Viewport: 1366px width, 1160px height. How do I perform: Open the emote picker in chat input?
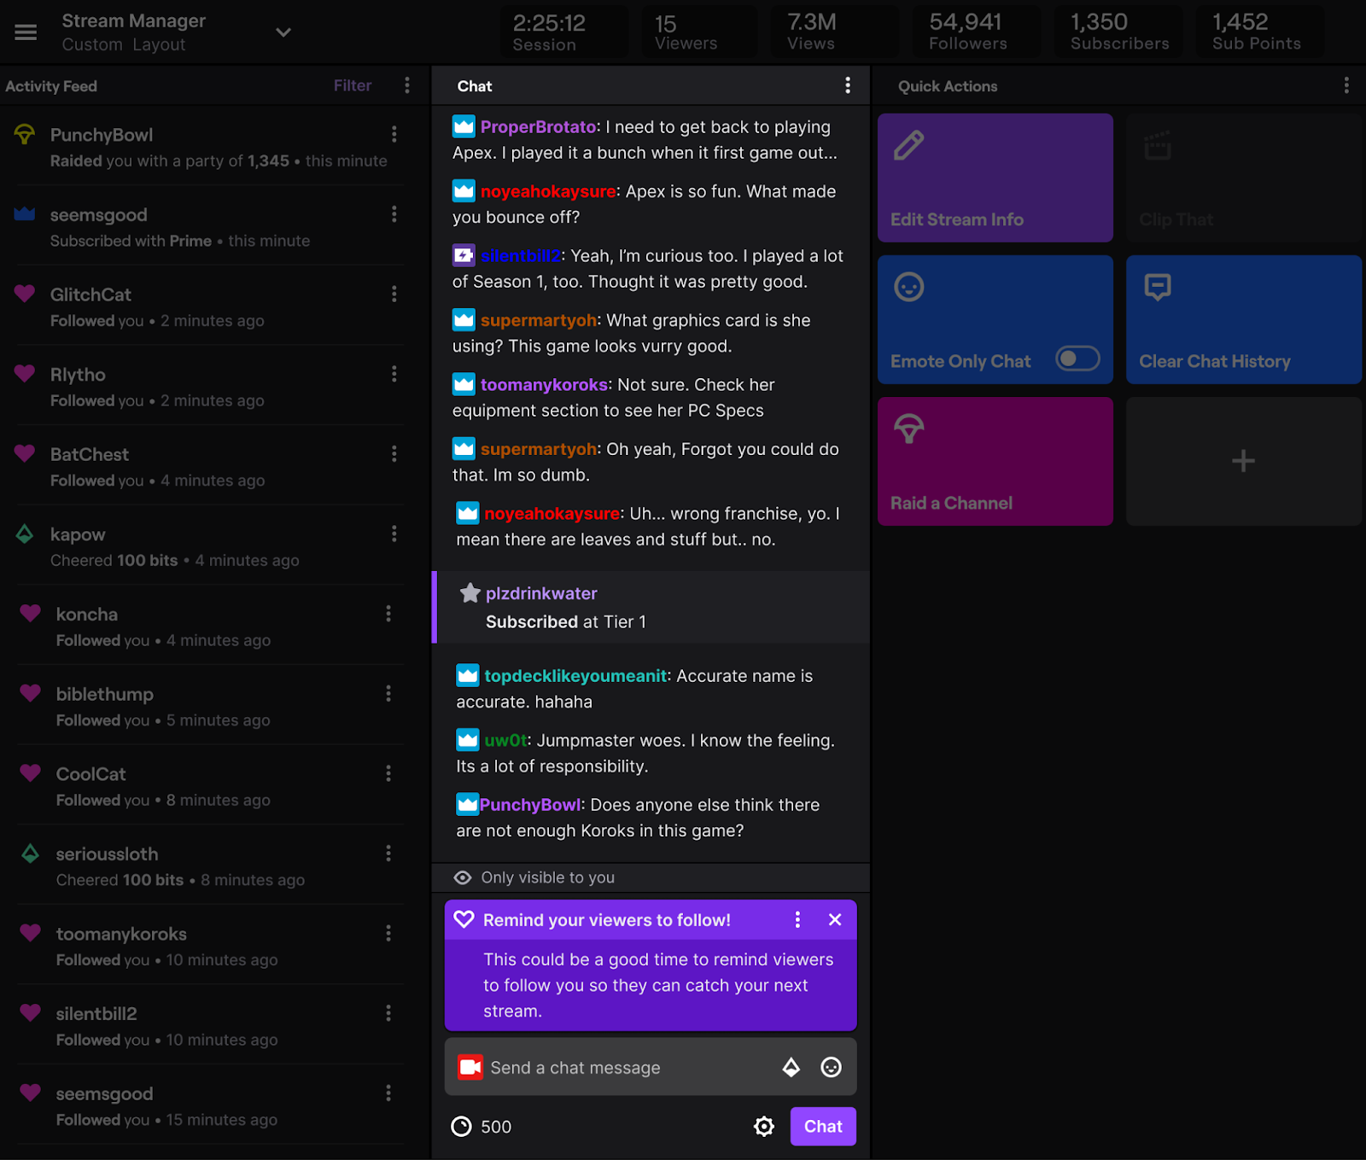pyautogui.click(x=831, y=1067)
